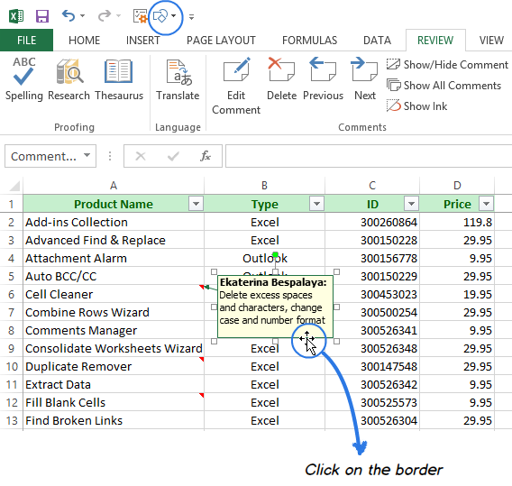Jump to the Next comment
This screenshot has width=512, height=486.
(365, 79)
